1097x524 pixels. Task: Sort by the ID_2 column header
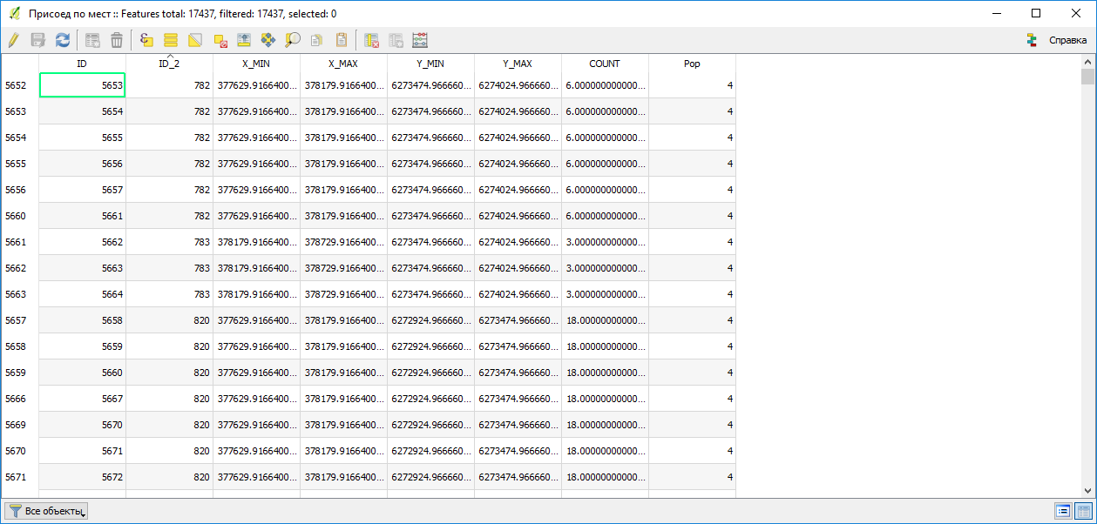tap(169, 64)
